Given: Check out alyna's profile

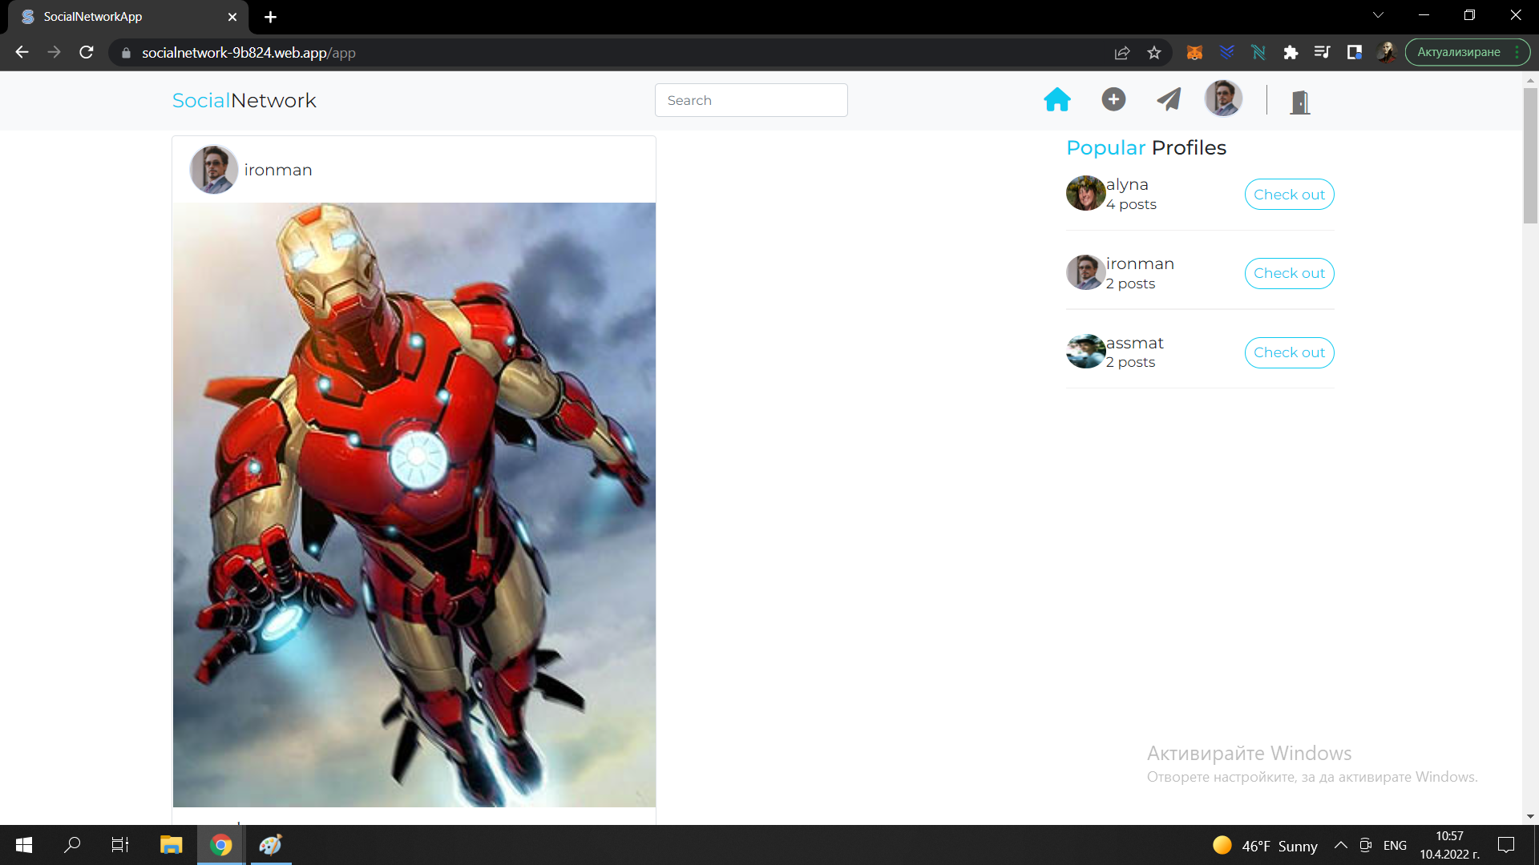Looking at the screenshot, I should click(1289, 194).
